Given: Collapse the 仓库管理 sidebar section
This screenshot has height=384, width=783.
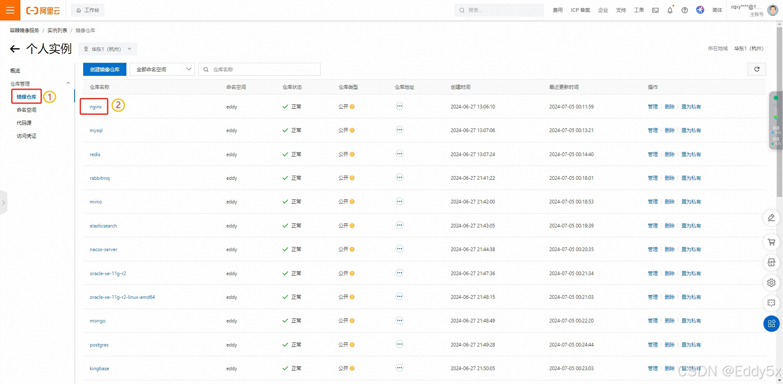Looking at the screenshot, I should tap(68, 83).
